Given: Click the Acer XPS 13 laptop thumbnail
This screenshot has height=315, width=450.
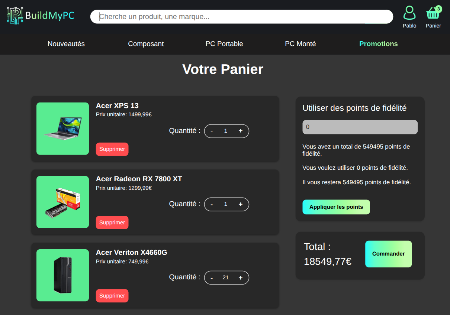Looking at the screenshot, I should pos(62,129).
